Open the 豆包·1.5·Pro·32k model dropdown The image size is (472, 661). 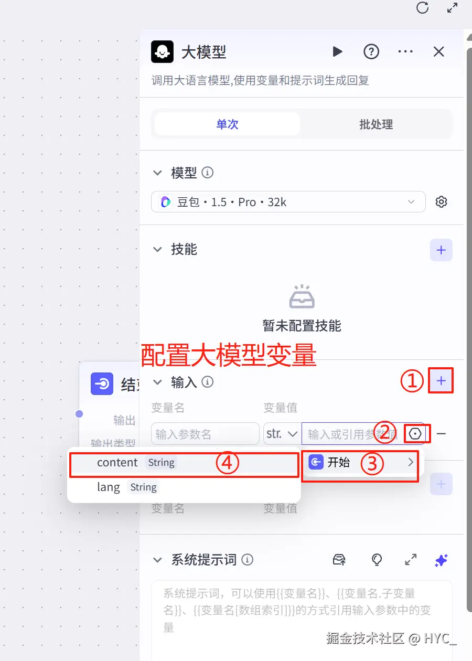coord(288,202)
